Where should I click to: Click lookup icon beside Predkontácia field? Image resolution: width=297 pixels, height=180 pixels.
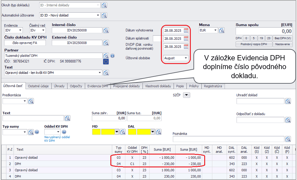click(31, 101)
